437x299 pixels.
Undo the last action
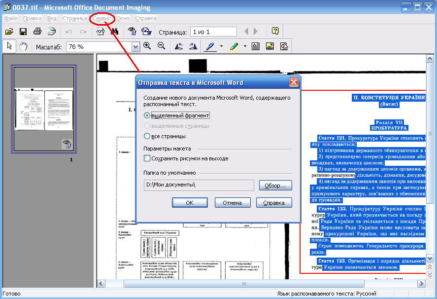pos(69,32)
